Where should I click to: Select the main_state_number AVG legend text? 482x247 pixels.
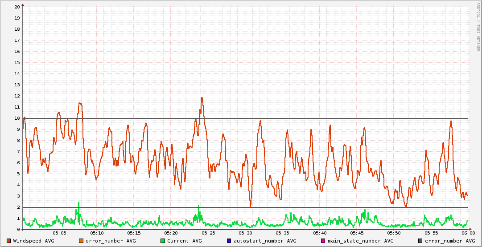coord(360,241)
